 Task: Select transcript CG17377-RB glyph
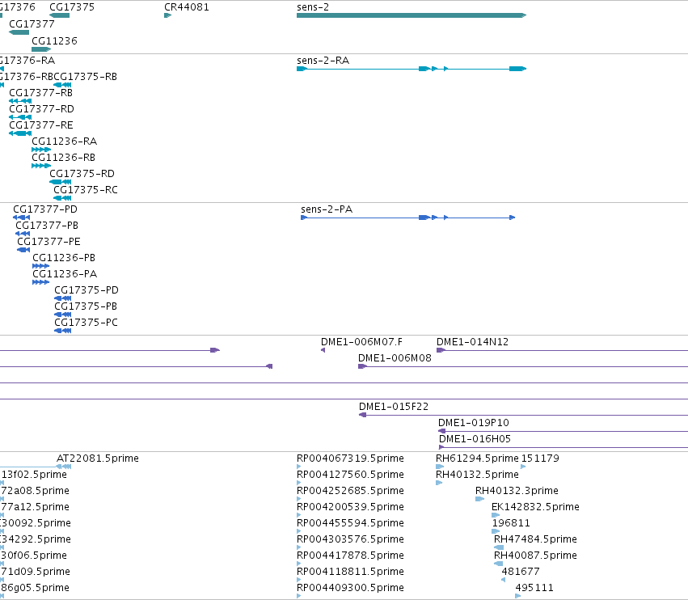(20, 101)
